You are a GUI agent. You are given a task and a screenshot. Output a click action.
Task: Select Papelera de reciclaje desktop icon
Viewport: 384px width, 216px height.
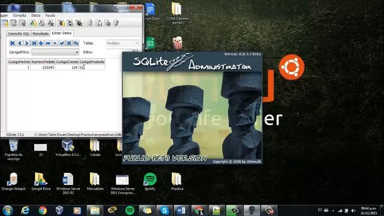[x=13, y=149]
